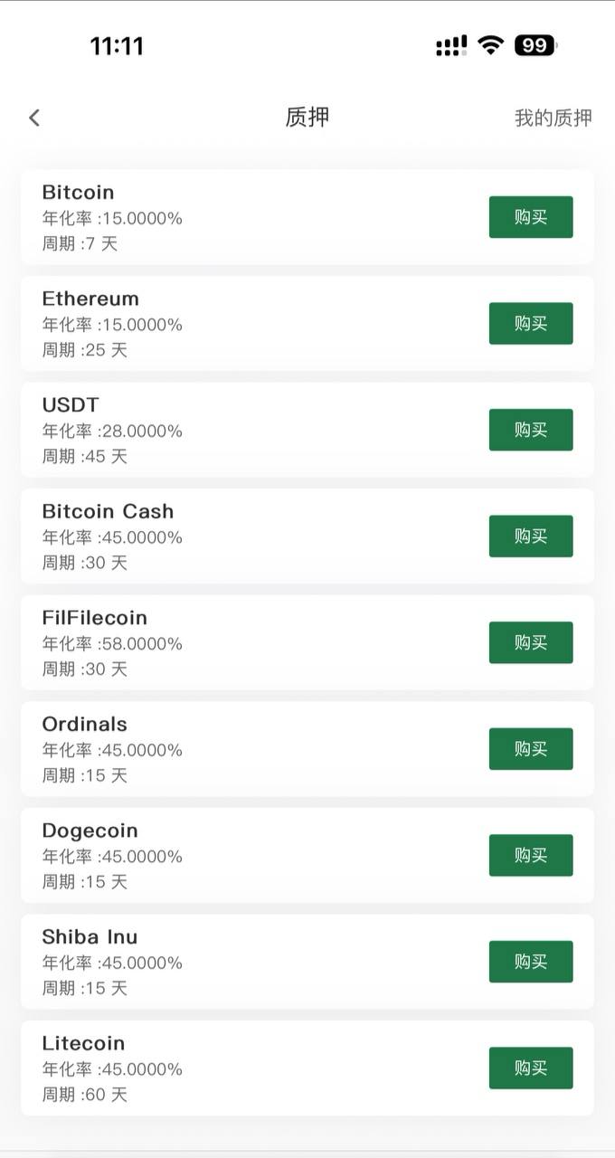The height and width of the screenshot is (1158, 615).
Task: Tap 购买 for Ethereum staking
Action: [530, 323]
